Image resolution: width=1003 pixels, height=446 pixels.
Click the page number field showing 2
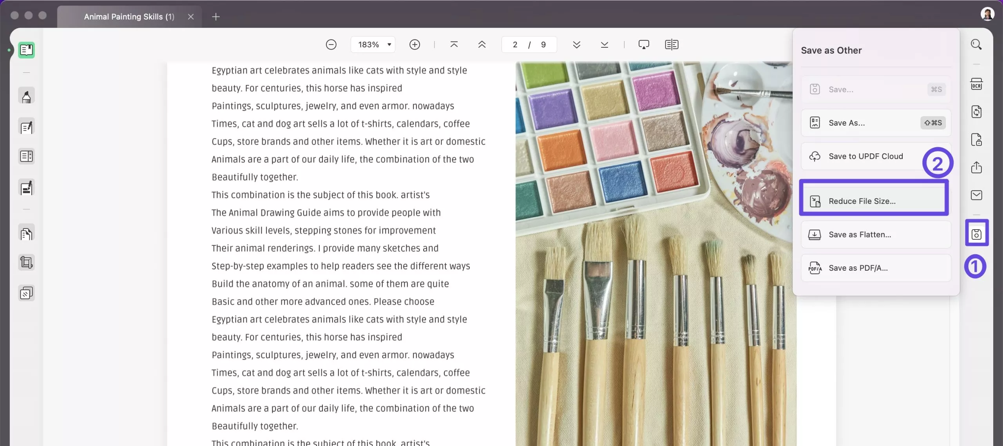click(515, 45)
